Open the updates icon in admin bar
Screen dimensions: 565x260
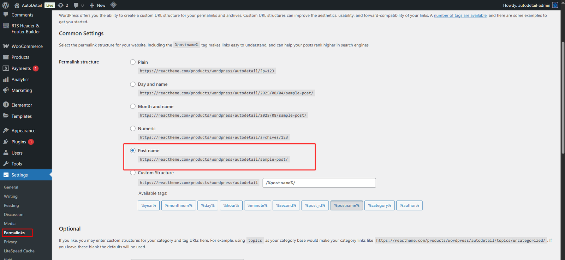(x=61, y=5)
